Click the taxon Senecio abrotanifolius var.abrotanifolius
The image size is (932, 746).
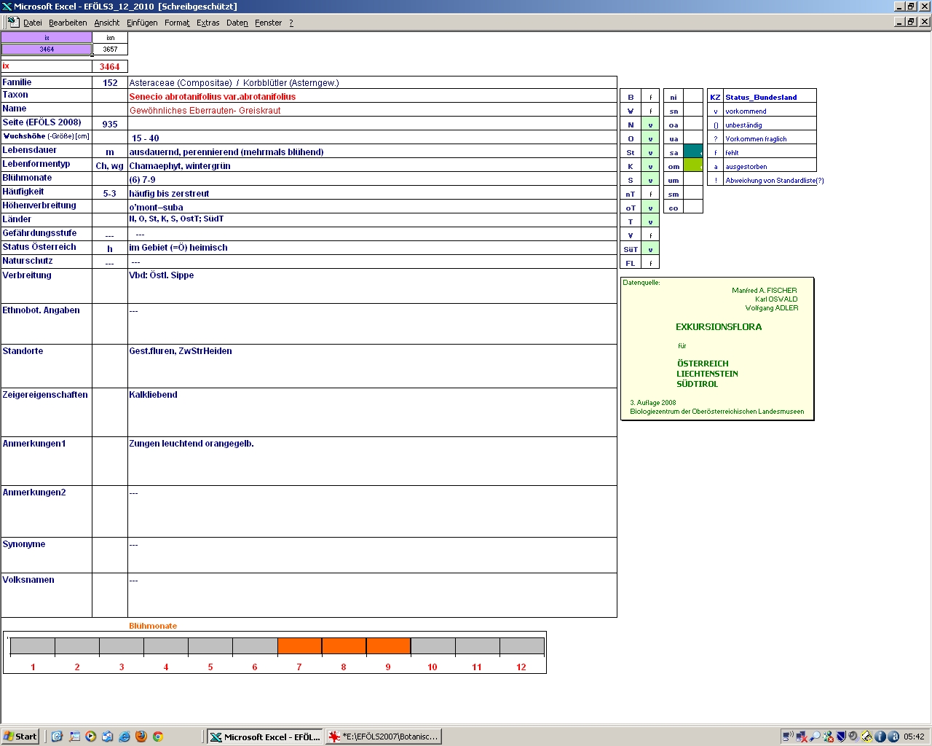point(213,96)
